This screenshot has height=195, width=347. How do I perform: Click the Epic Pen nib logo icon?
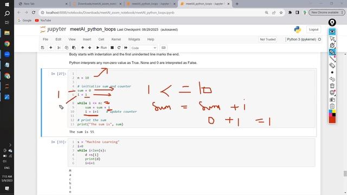(332, 22)
